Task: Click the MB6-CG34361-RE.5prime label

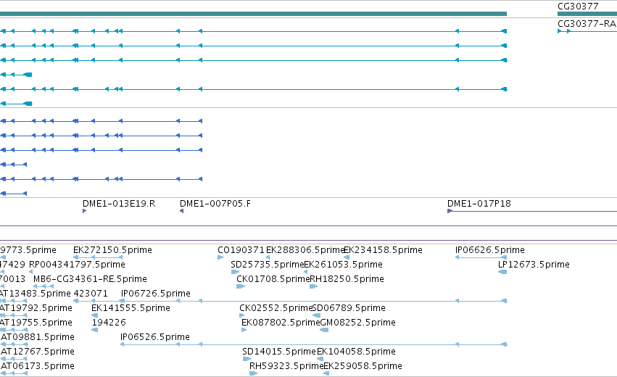Action: coord(90,279)
